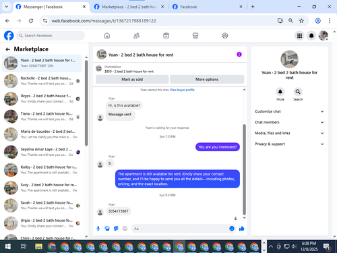This screenshot has height=253, width=337.
Task: Open a new browser tab
Action: click(x=253, y=7)
